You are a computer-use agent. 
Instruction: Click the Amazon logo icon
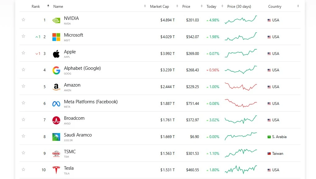56,87
